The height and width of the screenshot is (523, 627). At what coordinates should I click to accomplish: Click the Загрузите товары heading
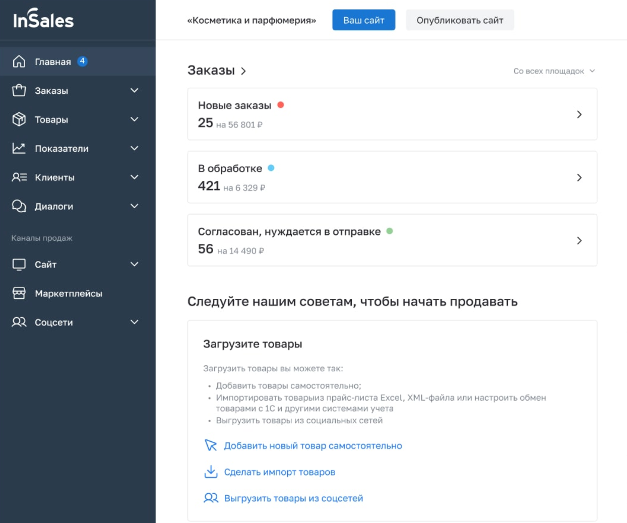253,344
